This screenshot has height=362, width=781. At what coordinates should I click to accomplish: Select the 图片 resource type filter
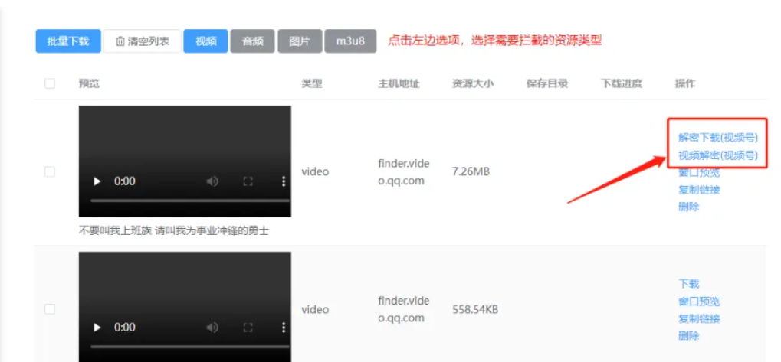point(300,41)
